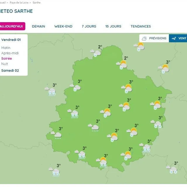Click sun-cloud snow icon at map centre
Viewport: 187px width, 187px height.
[105, 113]
